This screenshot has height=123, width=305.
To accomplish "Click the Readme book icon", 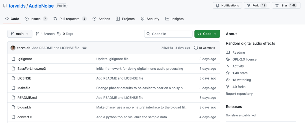I will click(x=228, y=53).
